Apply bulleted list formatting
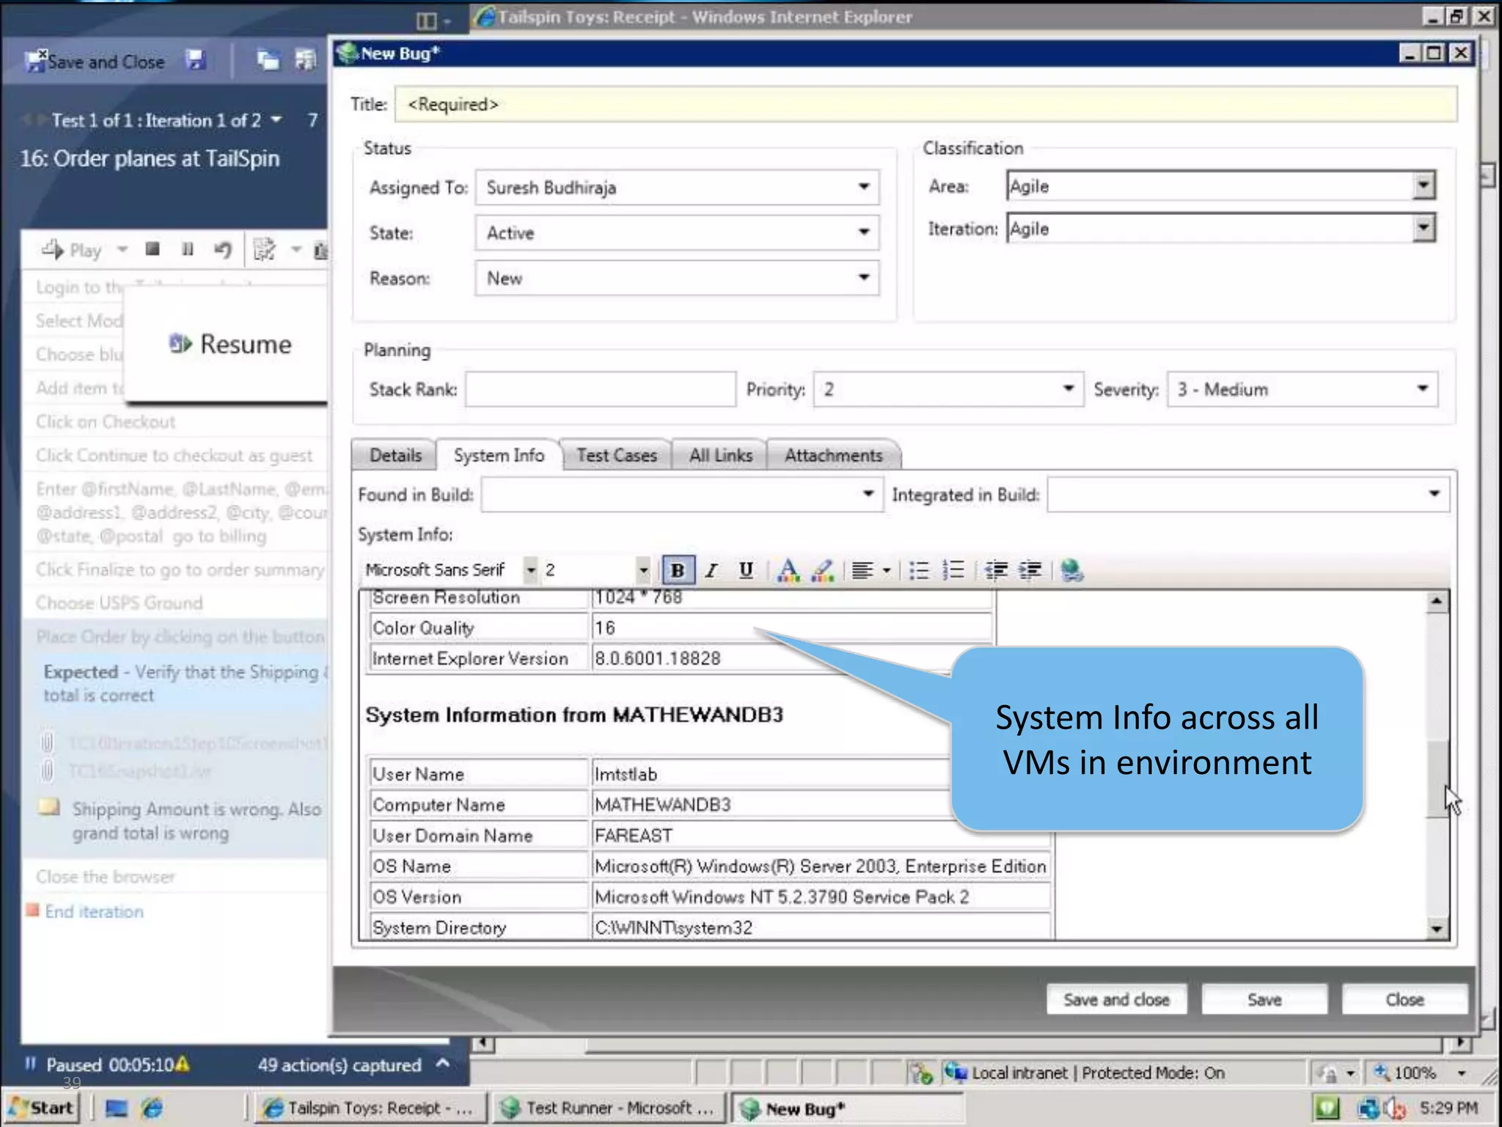1502x1127 pixels. click(x=918, y=570)
